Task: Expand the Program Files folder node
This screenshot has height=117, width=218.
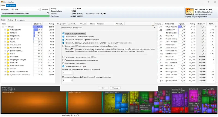Action: pos(5,36)
